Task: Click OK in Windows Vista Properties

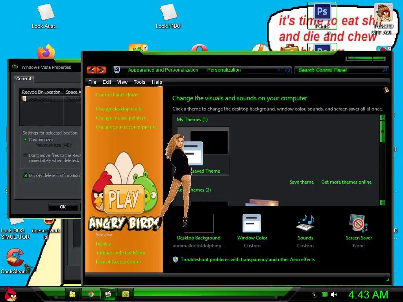Action: [x=63, y=207]
